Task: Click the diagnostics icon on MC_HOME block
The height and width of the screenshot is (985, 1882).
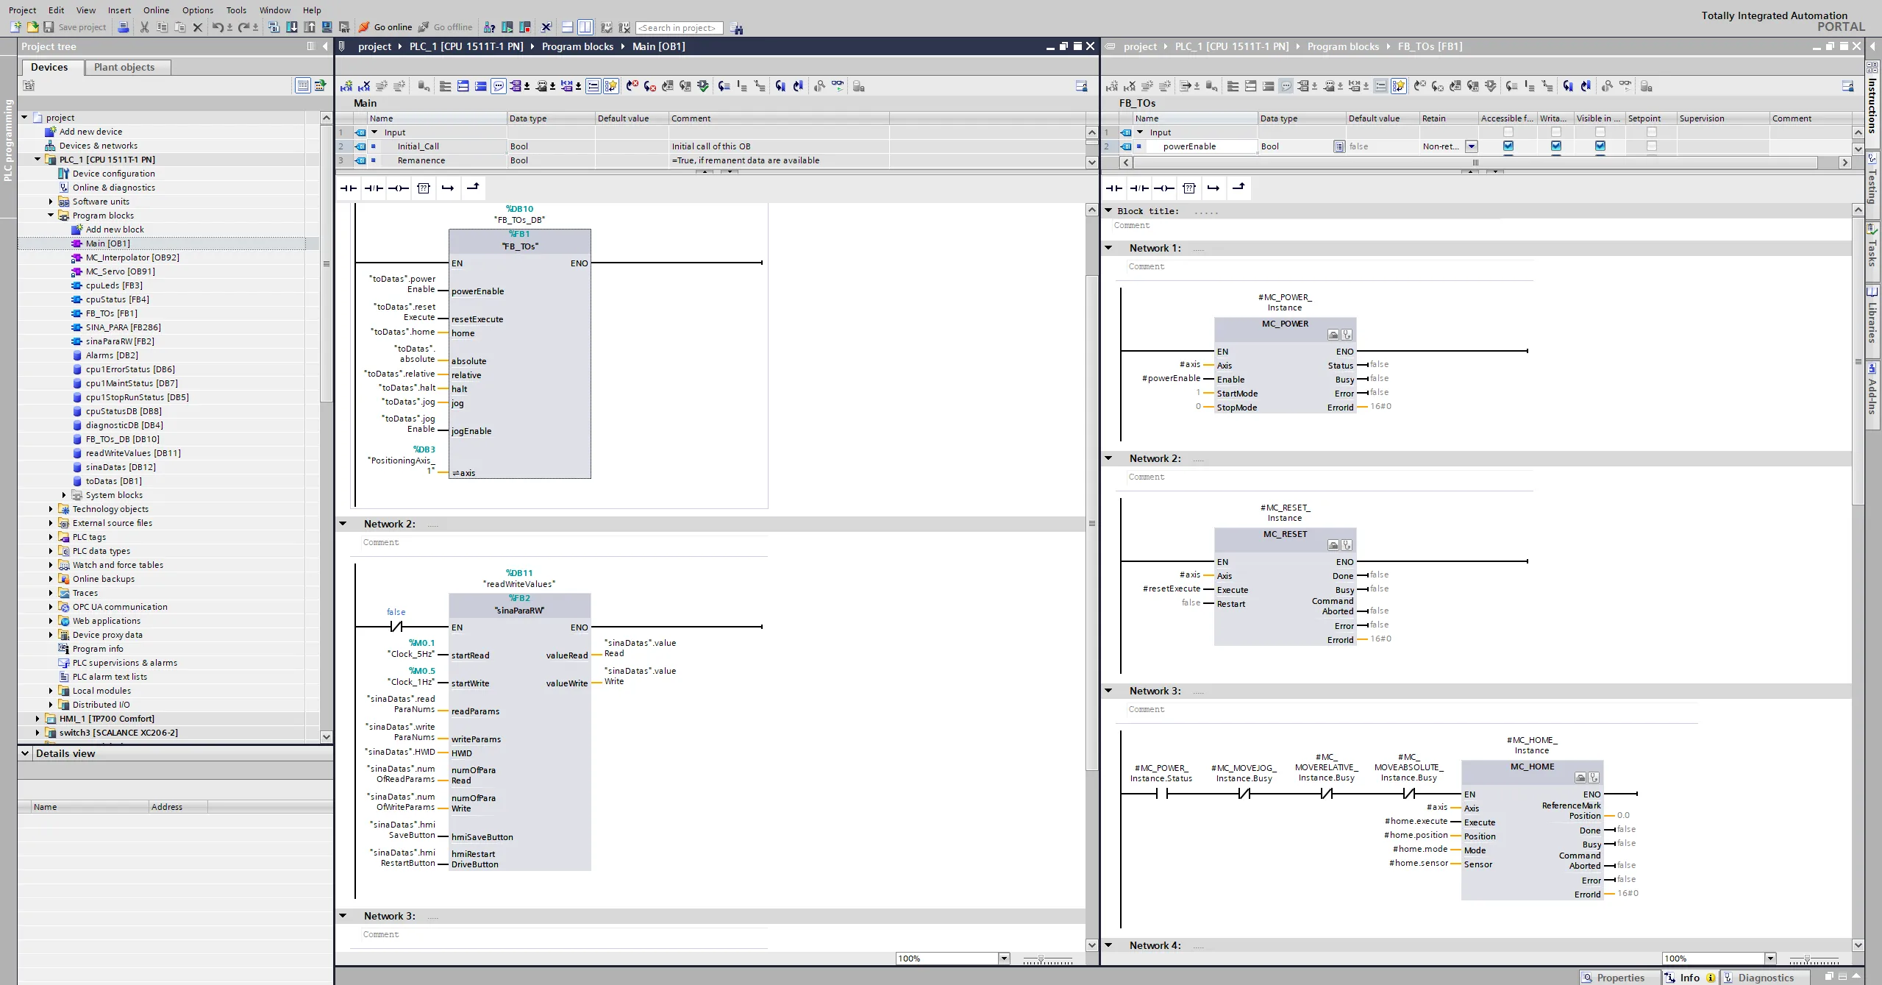Action: click(1594, 778)
